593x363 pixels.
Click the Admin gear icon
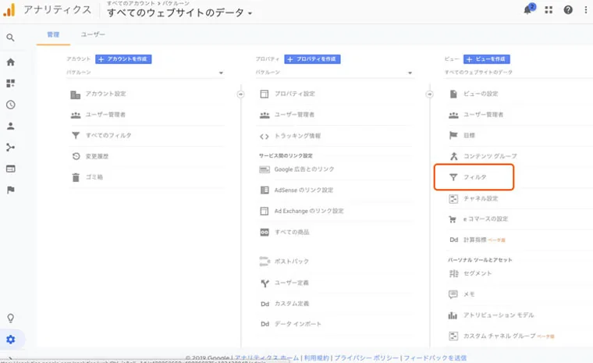point(11,340)
